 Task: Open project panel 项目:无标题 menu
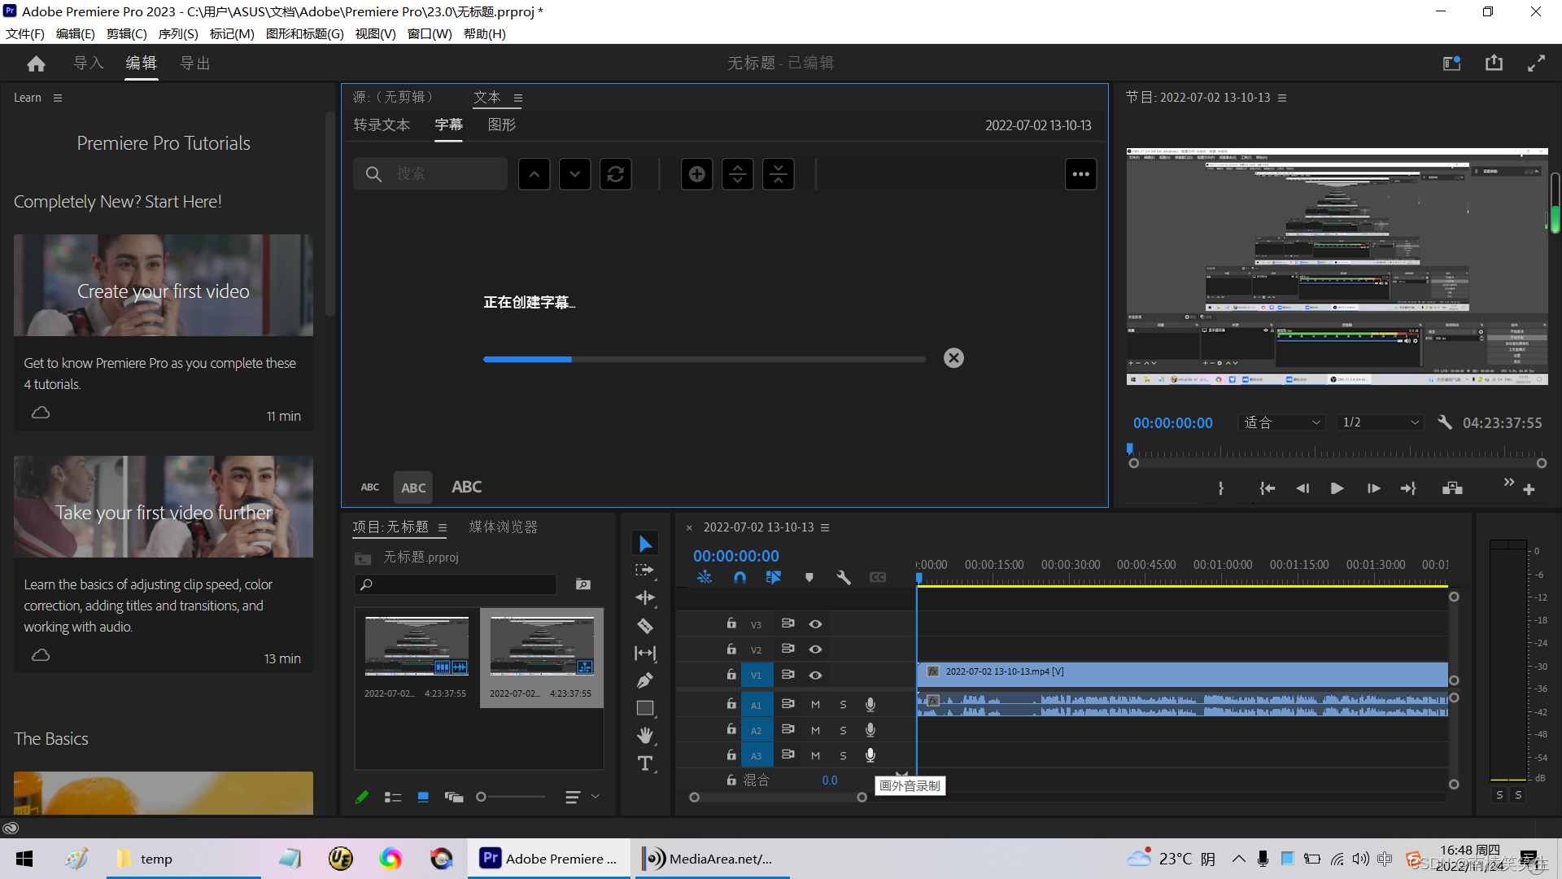point(443,527)
